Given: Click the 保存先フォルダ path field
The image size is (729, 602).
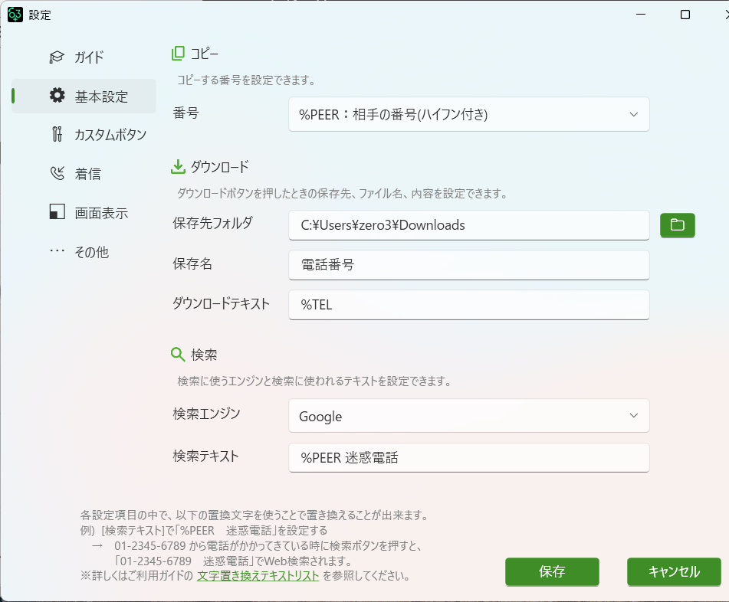Looking at the screenshot, I should [x=468, y=225].
